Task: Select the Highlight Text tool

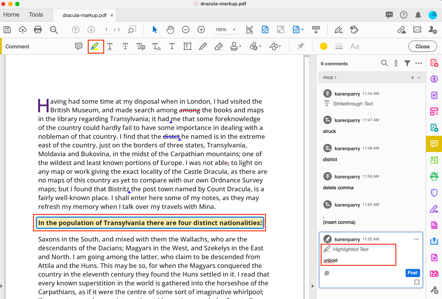Action: tap(95, 46)
